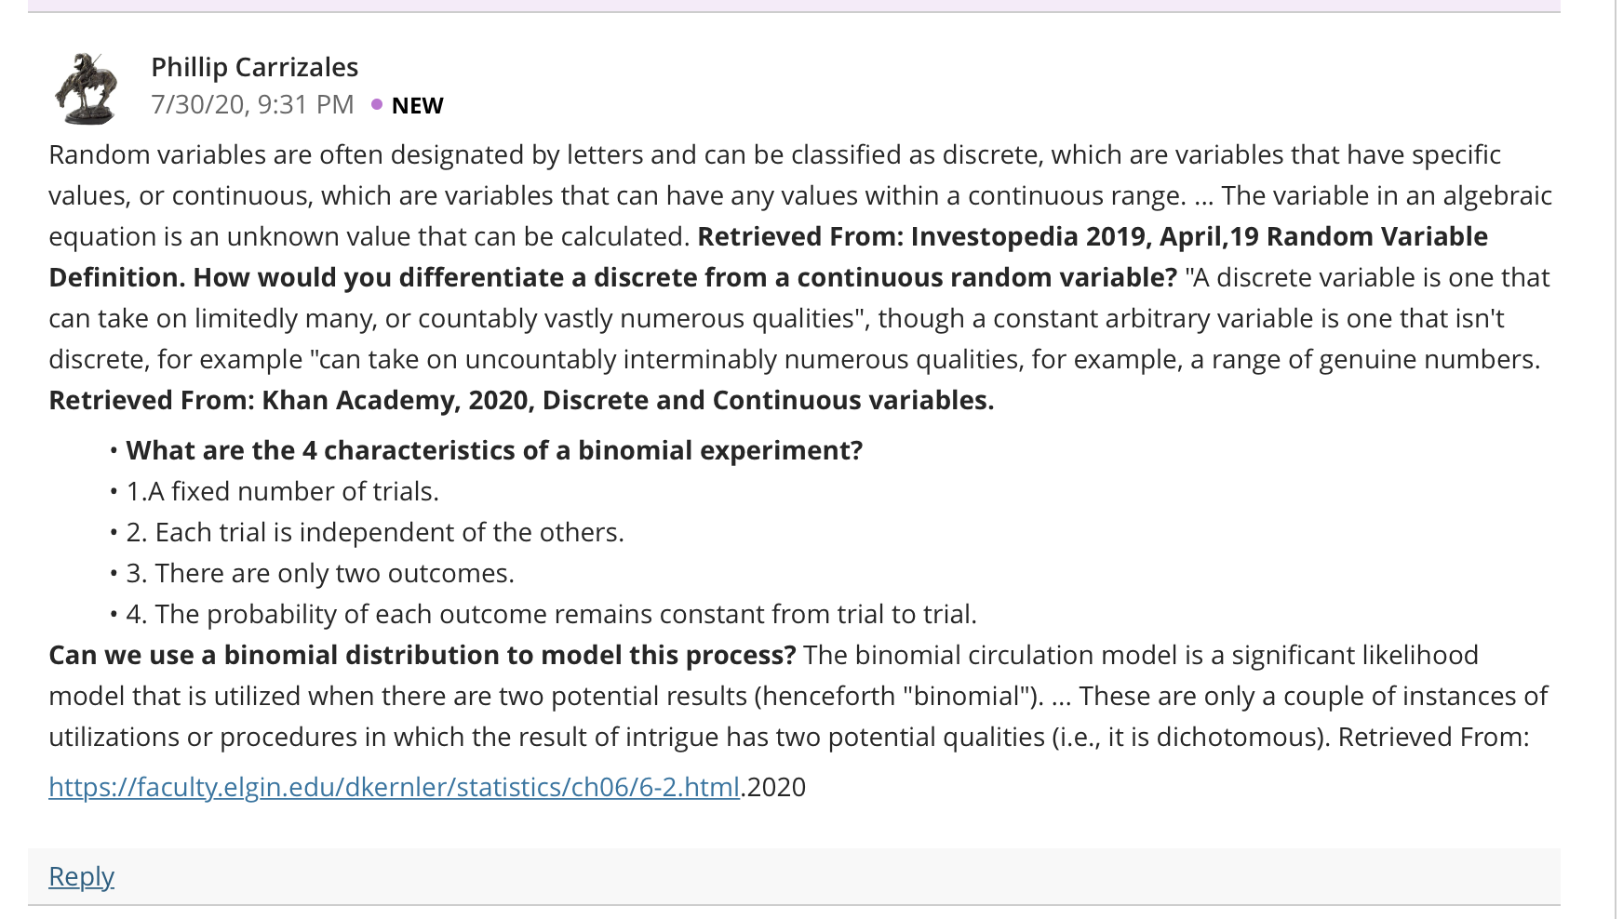Open the Phillip Carrizales author name
This screenshot has width=1623, height=919.
point(254,67)
